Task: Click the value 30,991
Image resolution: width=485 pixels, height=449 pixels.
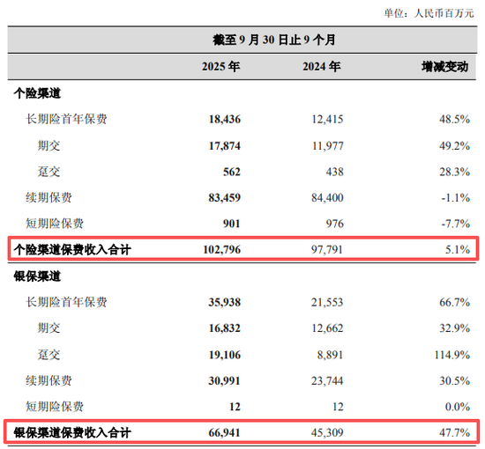Action: click(225, 380)
